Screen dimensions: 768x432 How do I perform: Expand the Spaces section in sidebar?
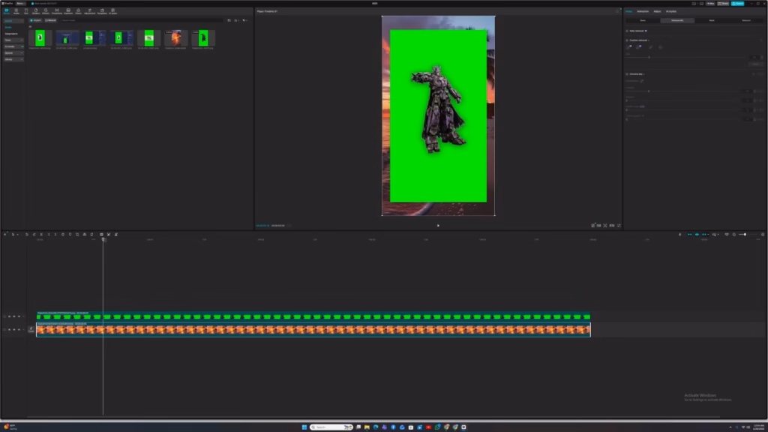[x=13, y=53]
